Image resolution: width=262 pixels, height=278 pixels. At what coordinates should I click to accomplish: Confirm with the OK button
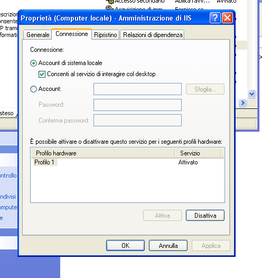click(125, 246)
